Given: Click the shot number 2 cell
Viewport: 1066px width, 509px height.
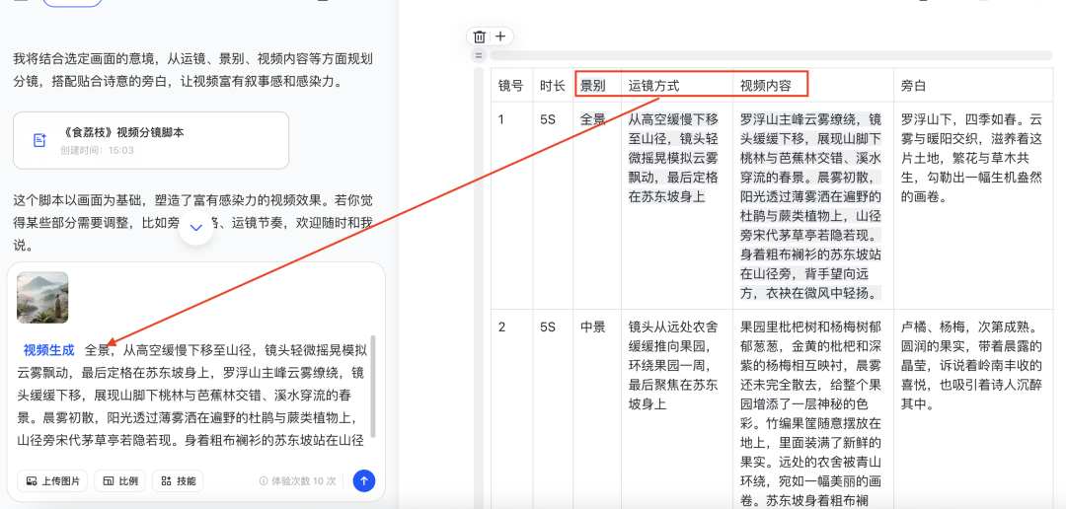Looking at the screenshot, I should coord(512,409).
